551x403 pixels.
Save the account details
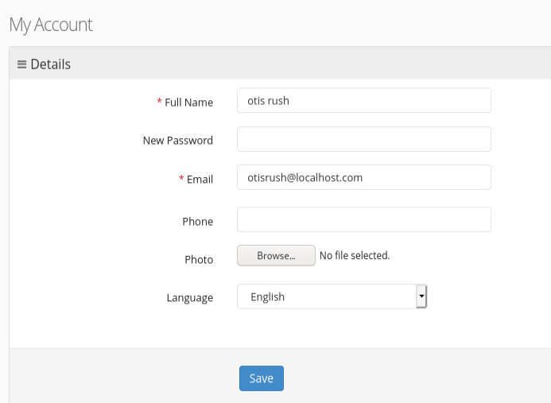[x=261, y=378]
